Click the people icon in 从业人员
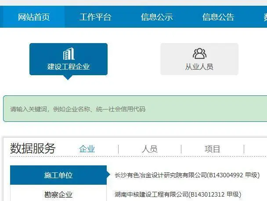The image size is (267, 201). coord(199,54)
